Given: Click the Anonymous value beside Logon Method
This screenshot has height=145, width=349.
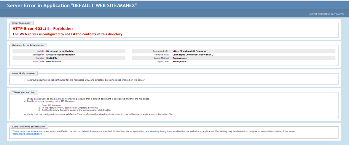Looking at the screenshot, I should coord(179,58).
